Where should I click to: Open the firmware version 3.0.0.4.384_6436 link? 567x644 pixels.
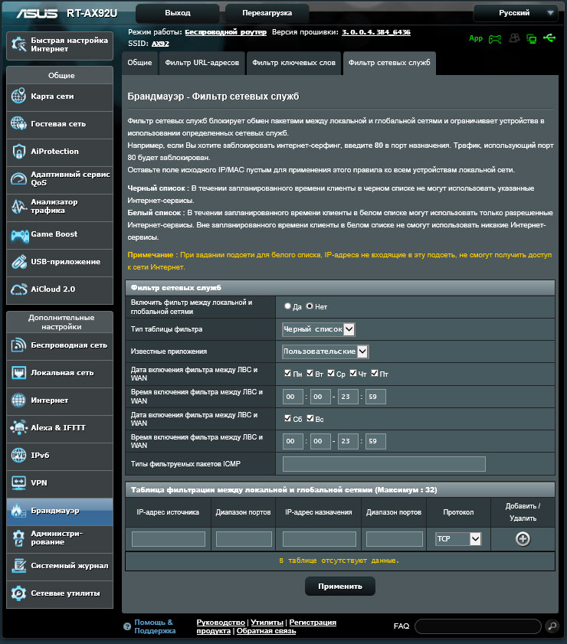[376, 32]
